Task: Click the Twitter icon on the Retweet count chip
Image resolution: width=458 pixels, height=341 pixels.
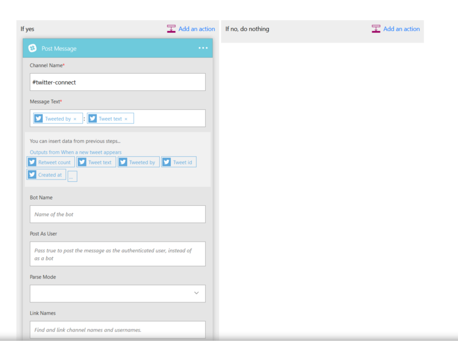Action: [x=32, y=162]
